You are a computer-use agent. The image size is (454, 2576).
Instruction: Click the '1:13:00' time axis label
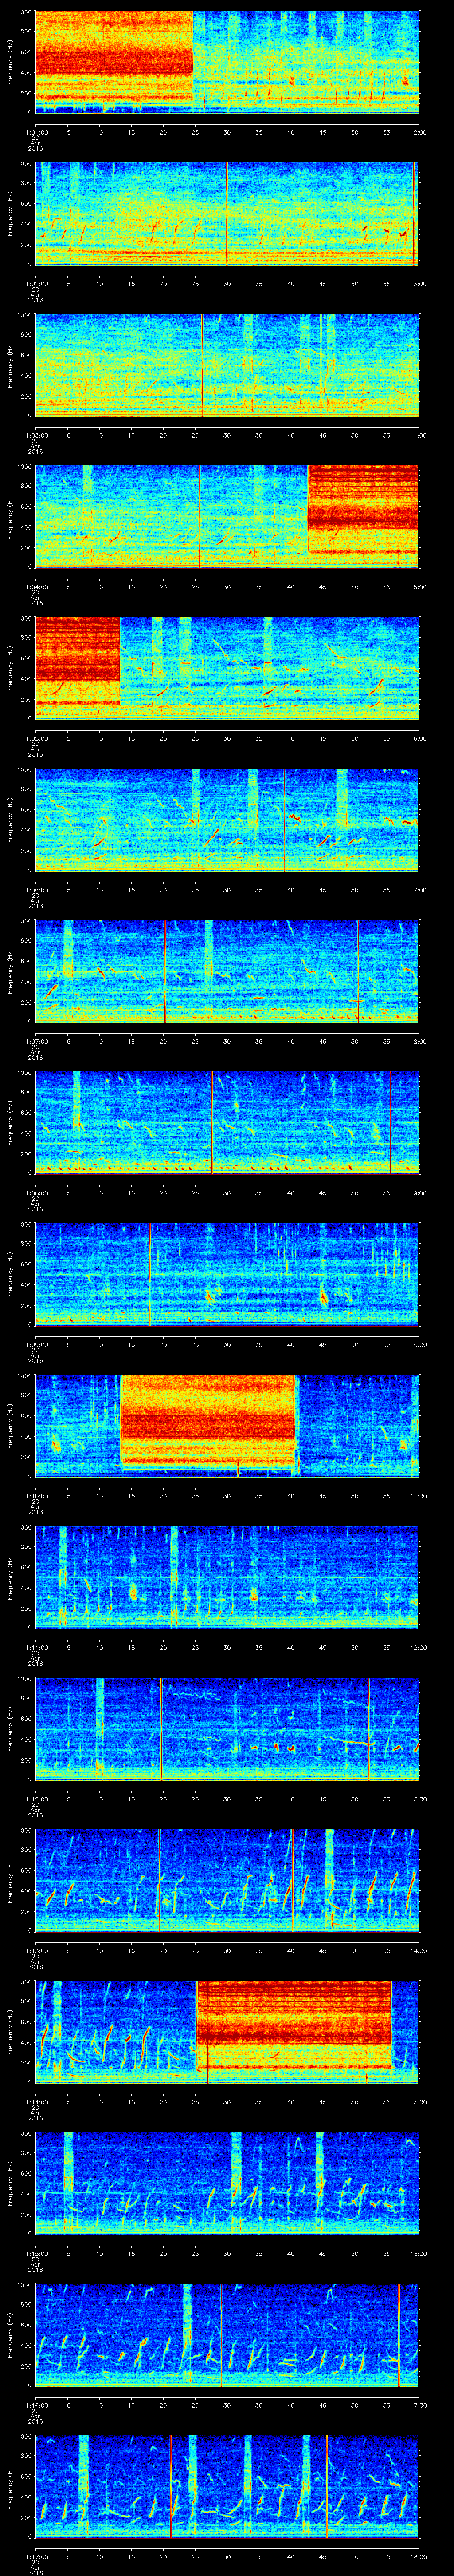[36, 1950]
